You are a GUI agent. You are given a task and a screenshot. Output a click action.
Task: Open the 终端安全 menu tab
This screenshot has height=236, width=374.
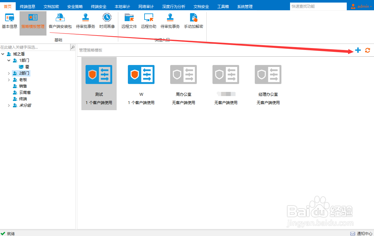[99, 6]
